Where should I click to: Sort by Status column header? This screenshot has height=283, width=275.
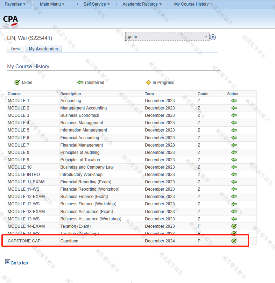233,94
